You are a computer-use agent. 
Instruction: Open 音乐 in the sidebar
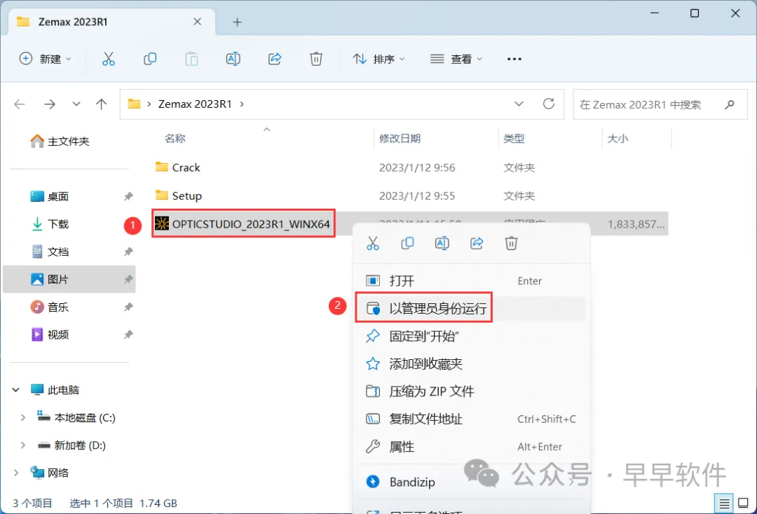pyautogui.click(x=50, y=307)
